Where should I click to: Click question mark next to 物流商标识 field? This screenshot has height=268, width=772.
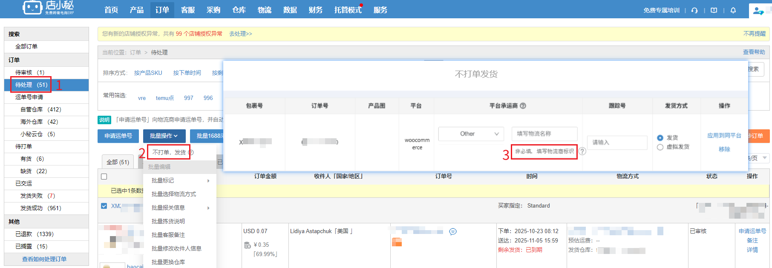tap(582, 151)
